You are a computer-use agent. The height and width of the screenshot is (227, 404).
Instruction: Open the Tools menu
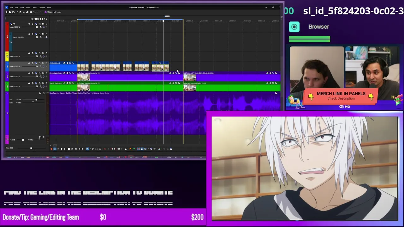pyautogui.click(x=34, y=7)
